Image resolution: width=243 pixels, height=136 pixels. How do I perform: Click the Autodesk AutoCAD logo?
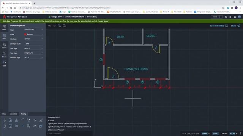15,17
